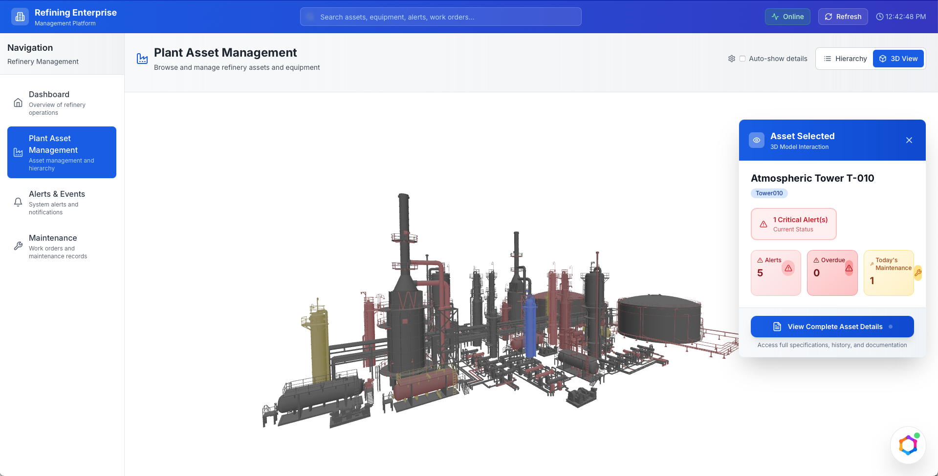The image size is (938, 476).
Task: Switch to the Hierarchy view
Action: pyautogui.click(x=845, y=59)
